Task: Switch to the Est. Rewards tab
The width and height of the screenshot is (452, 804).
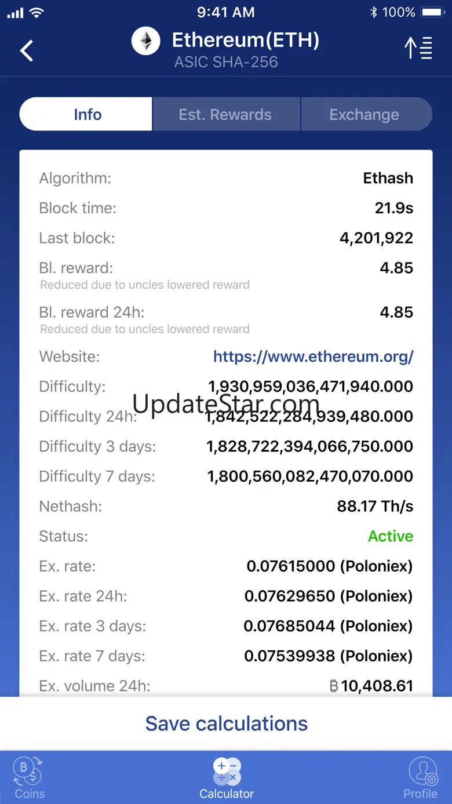Action: [225, 114]
